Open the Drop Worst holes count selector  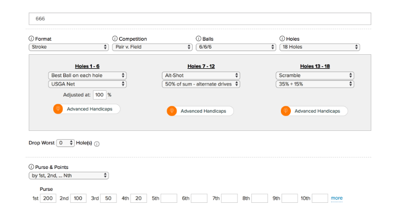[65, 143]
